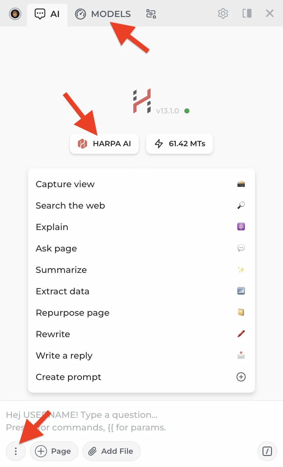Open the three-dot options menu
Viewport: 283px width, 467px height.
tap(16, 451)
